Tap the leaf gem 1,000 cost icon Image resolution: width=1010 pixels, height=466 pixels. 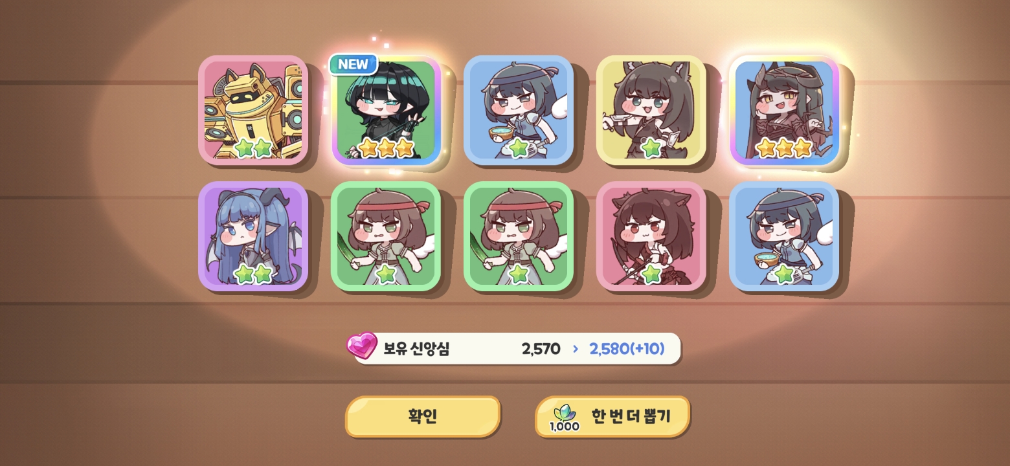[565, 417]
